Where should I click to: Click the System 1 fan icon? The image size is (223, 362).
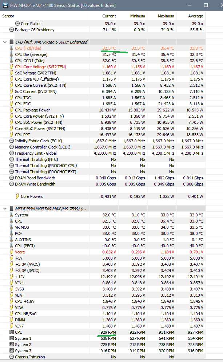[12, 338]
